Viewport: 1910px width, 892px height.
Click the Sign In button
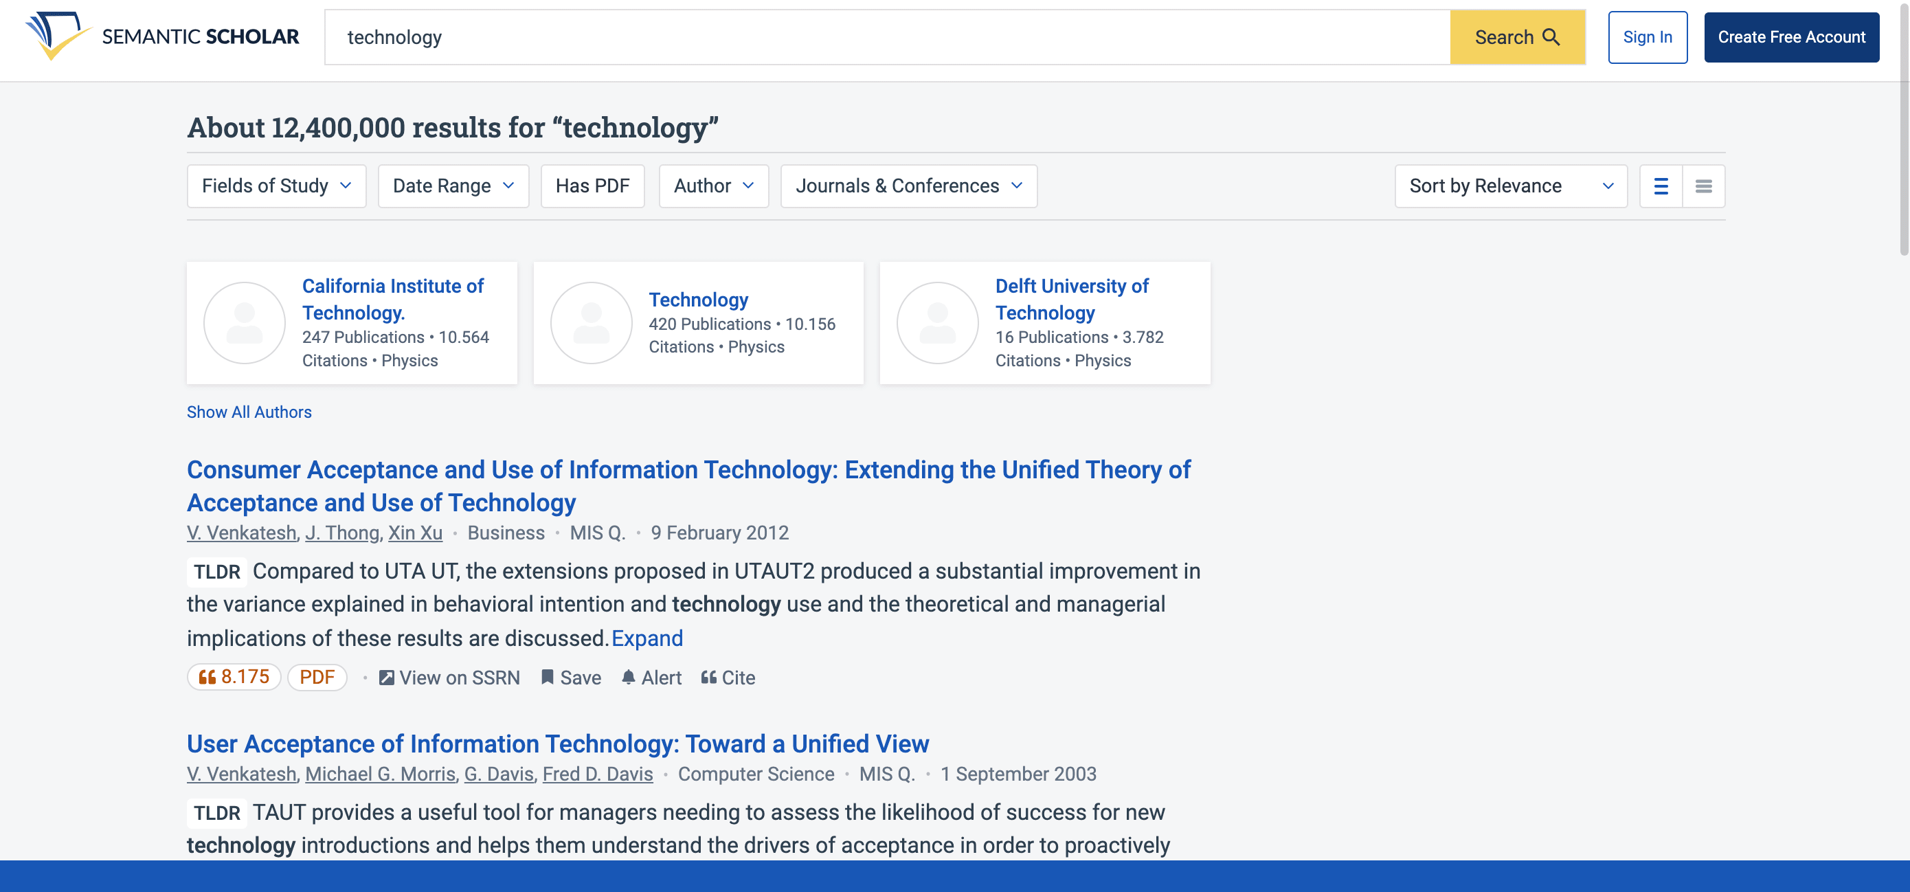[x=1647, y=37]
